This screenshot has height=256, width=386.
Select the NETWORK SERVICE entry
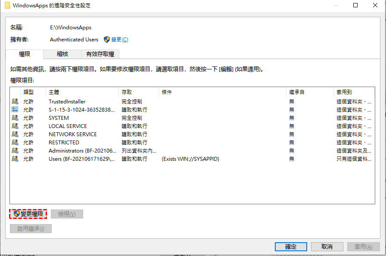click(73, 134)
